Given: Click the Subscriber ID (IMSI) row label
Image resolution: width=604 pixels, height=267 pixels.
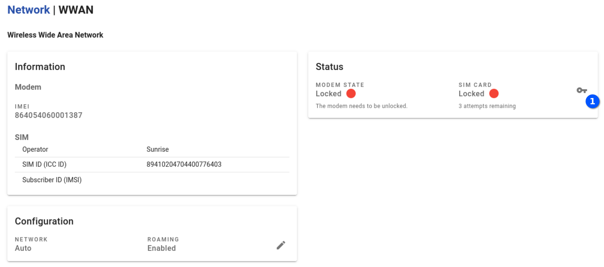Looking at the screenshot, I should 52,180.
